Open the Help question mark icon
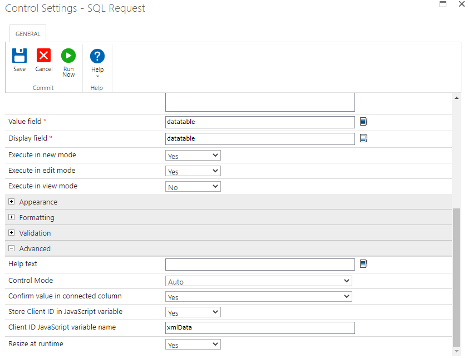 (x=97, y=56)
